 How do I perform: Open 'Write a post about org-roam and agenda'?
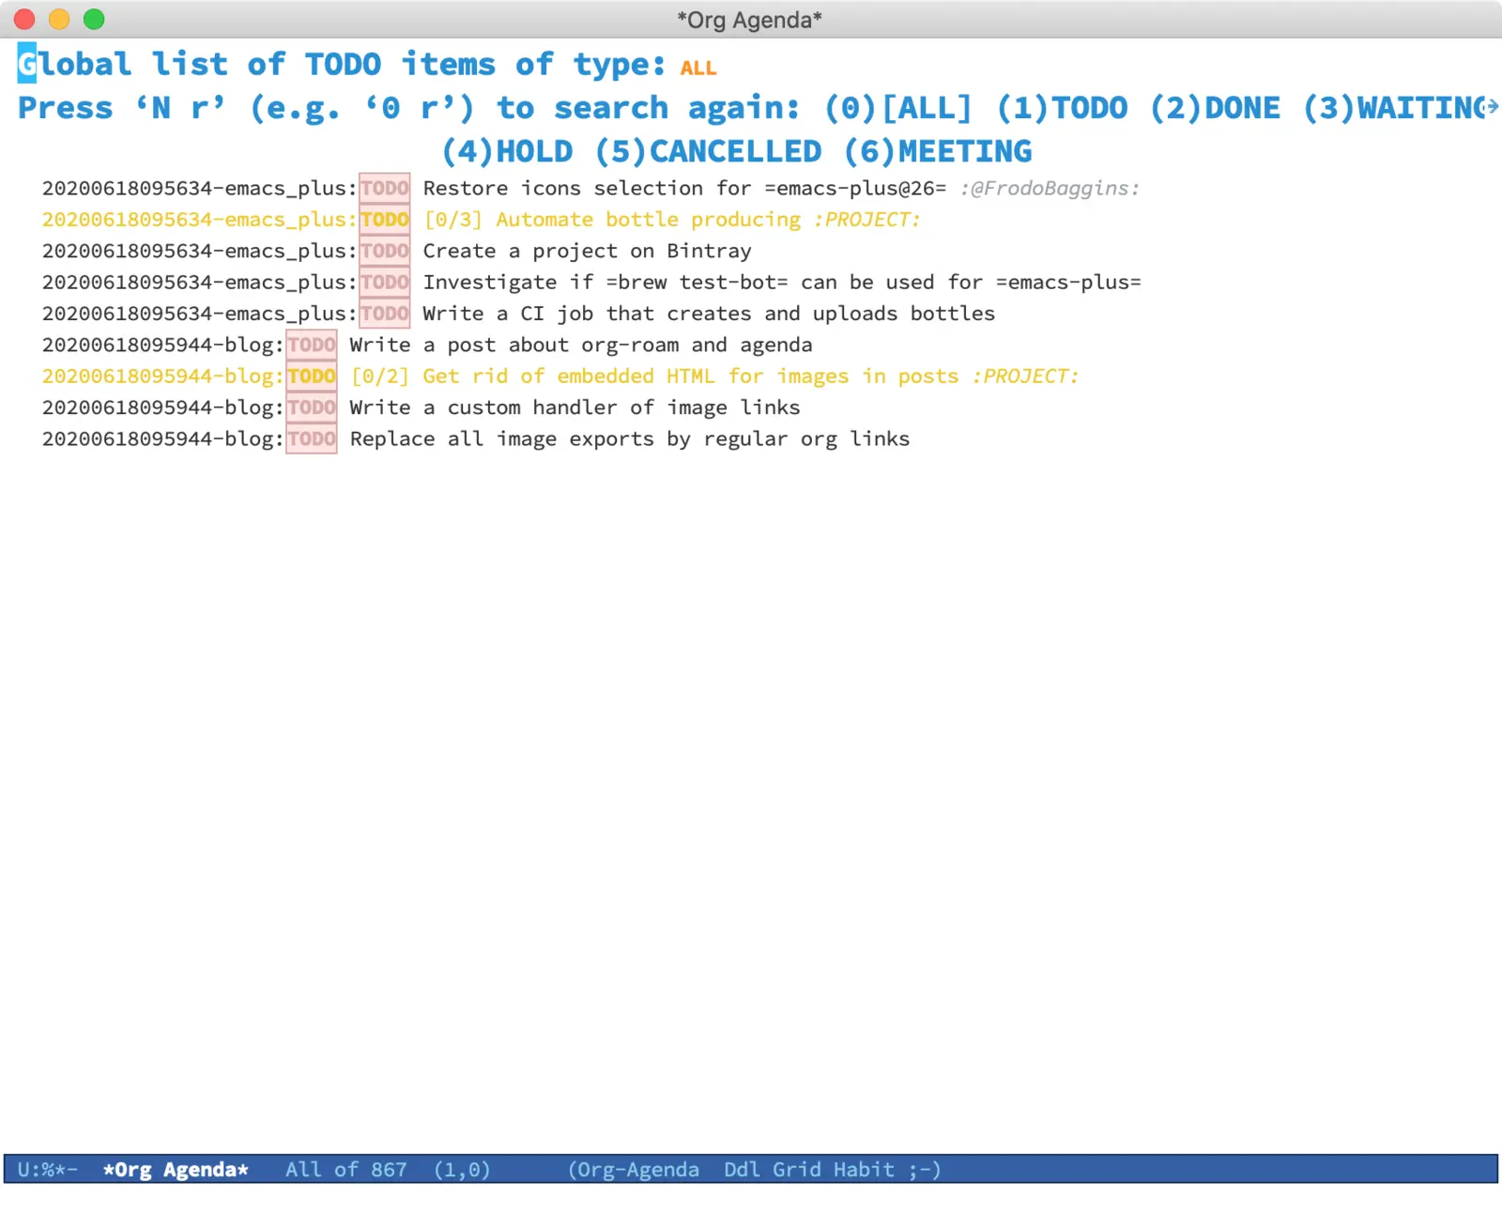[x=580, y=345]
